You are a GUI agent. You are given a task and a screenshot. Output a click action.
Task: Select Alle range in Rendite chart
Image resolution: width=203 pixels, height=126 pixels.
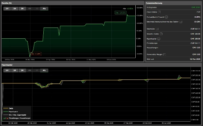click(44, 8)
